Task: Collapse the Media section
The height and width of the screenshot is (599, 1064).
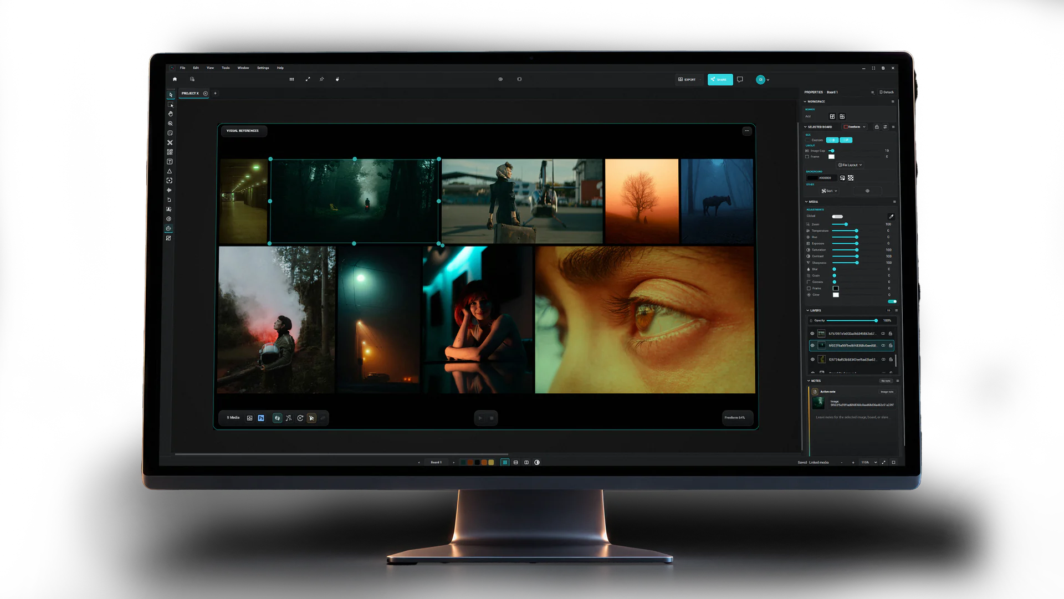Action: (806, 202)
